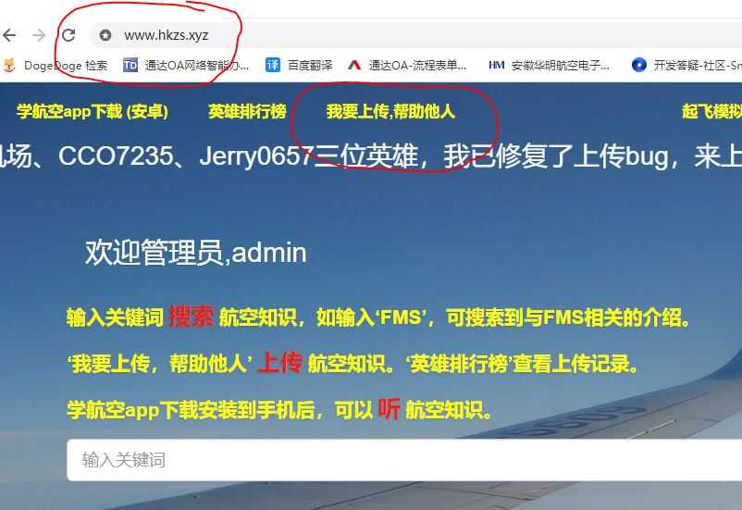Click the browser forward arrow

39,35
